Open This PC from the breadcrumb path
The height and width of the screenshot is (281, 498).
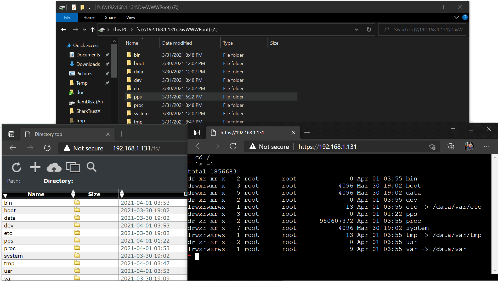coord(120,30)
